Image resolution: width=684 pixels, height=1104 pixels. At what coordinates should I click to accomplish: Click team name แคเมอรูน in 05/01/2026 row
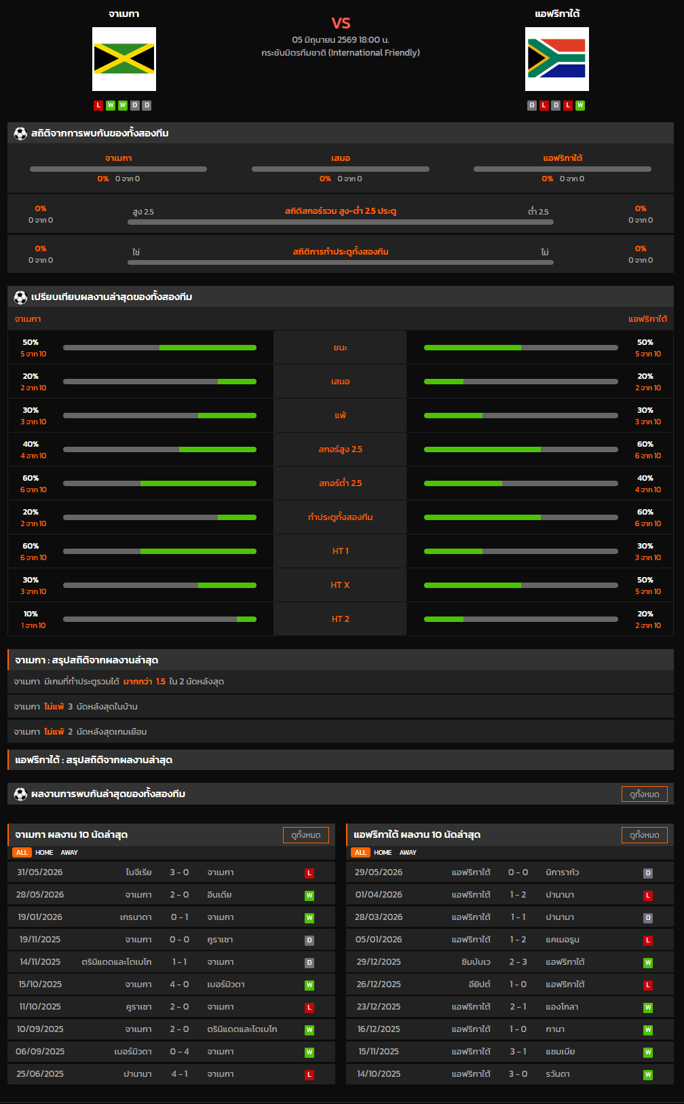tap(563, 940)
